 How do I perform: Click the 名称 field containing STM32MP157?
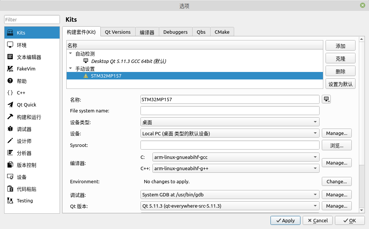point(230,99)
